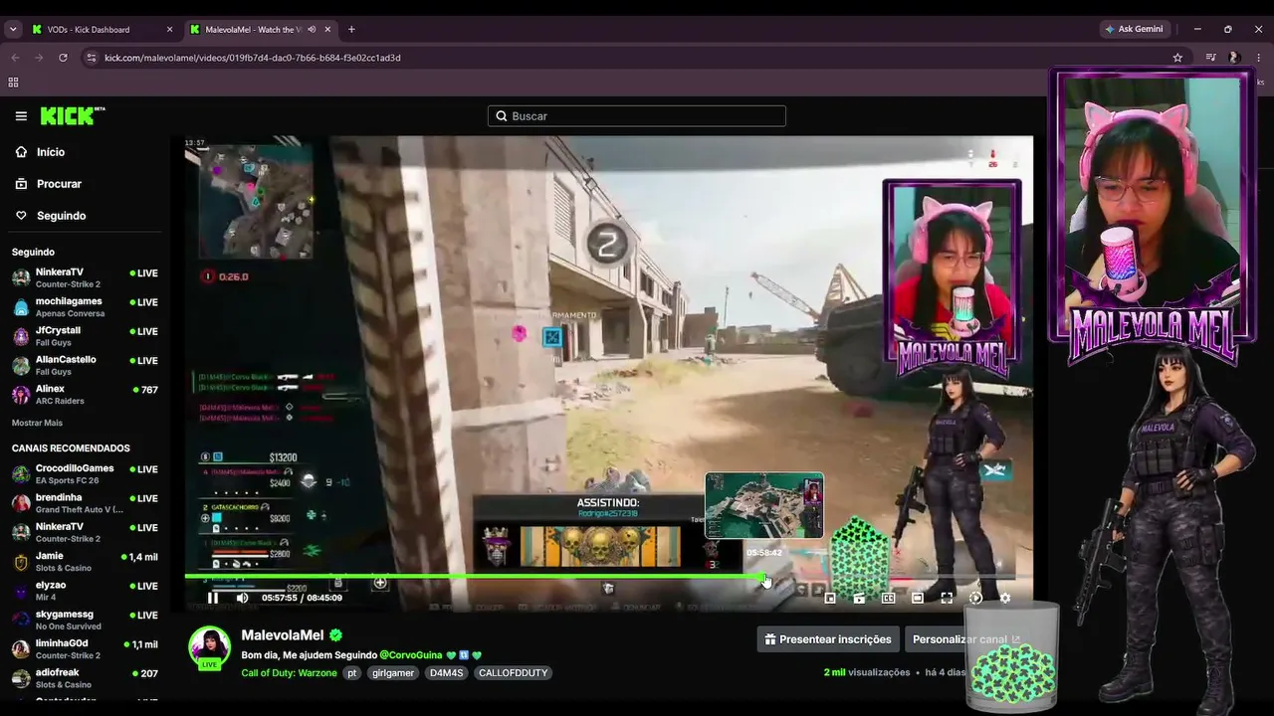Open JfCrystall channel
This screenshot has width=1274, height=716.
pyautogui.click(x=85, y=335)
